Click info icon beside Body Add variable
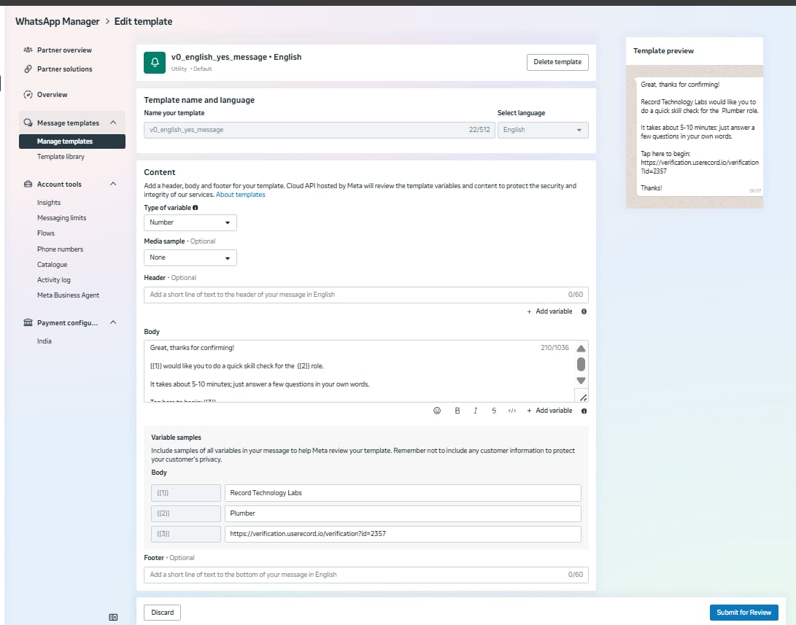The image size is (796, 625). [x=584, y=411]
